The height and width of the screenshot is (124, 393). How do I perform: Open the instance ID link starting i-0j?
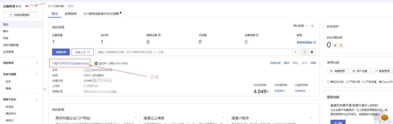pyautogui.click(x=71, y=63)
